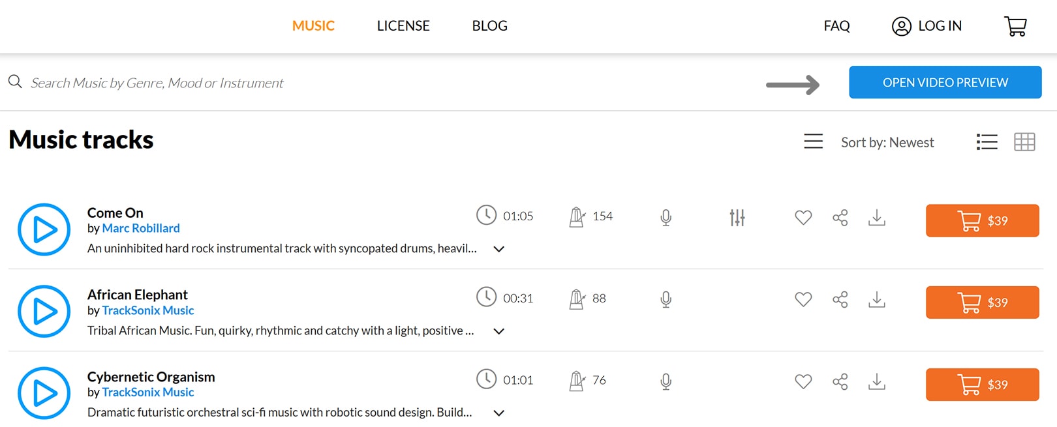1057x427 pixels.
Task: Switch to list view layout
Action: tap(987, 141)
